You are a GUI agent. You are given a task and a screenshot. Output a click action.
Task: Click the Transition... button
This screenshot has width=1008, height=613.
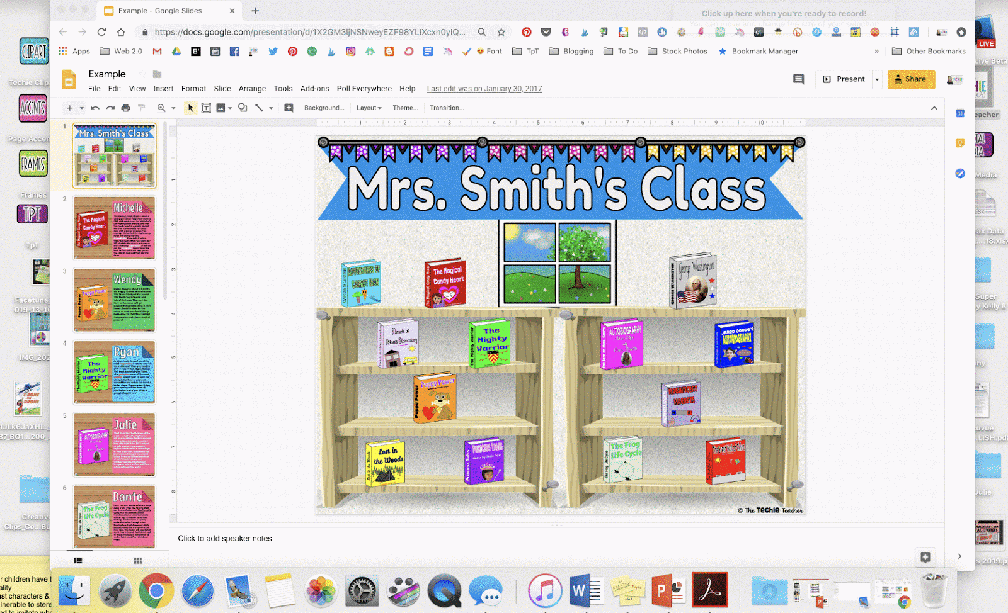click(x=447, y=108)
